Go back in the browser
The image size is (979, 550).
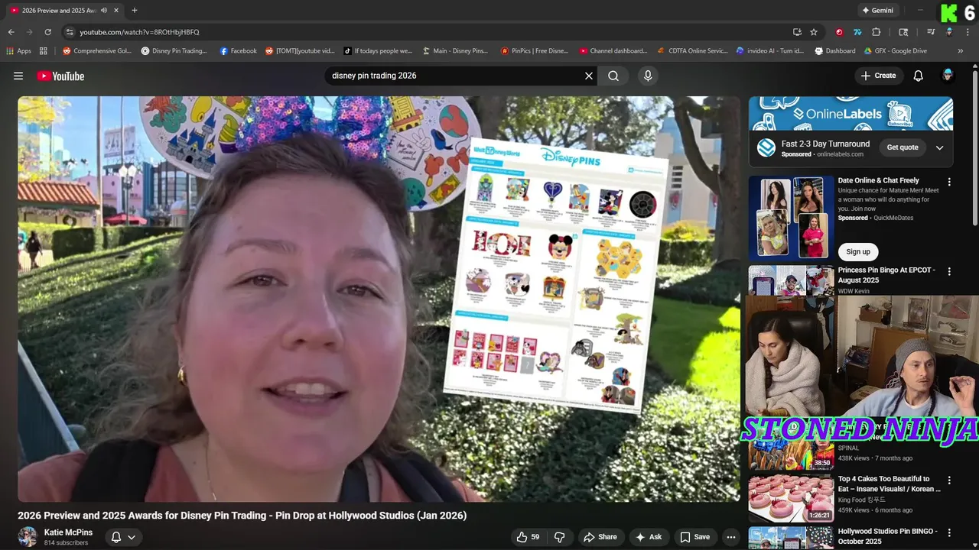pos(11,32)
